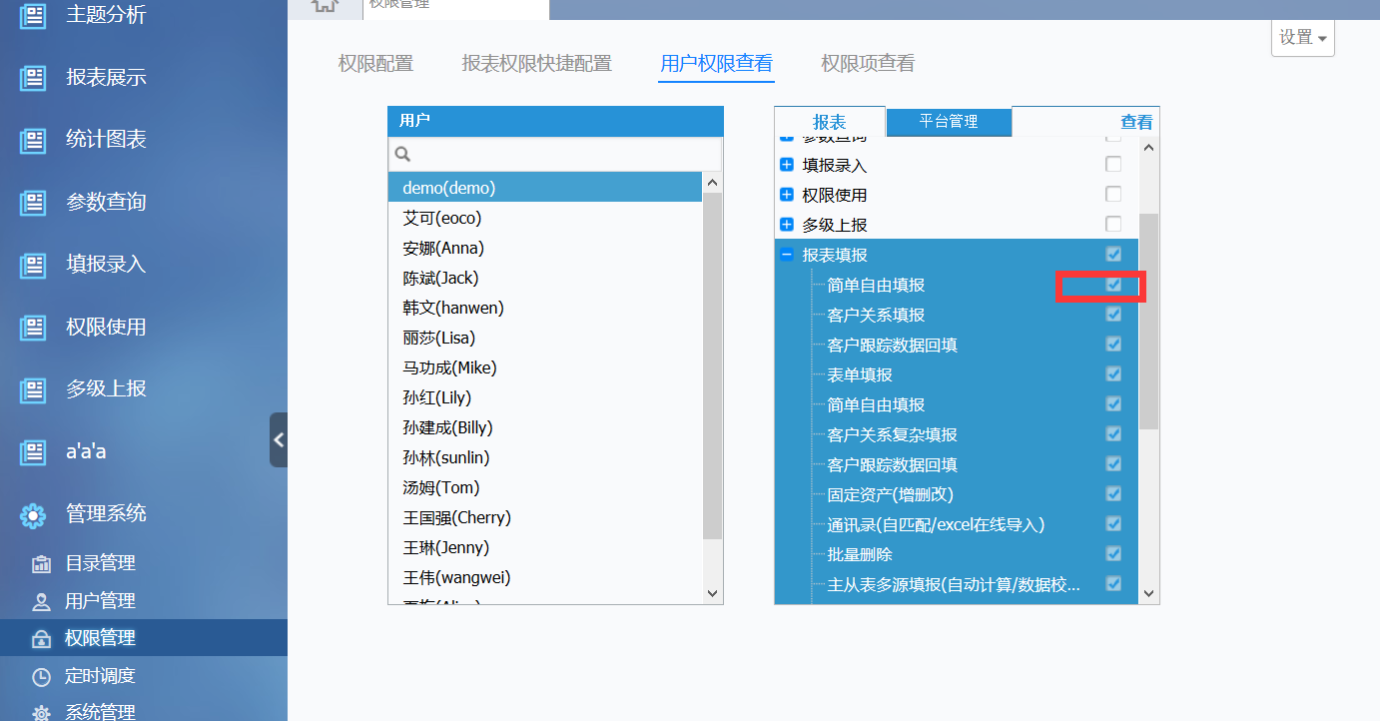The height and width of the screenshot is (721, 1380).
Task: Expand the 填报录入 tree node
Action: pos(787,165)
